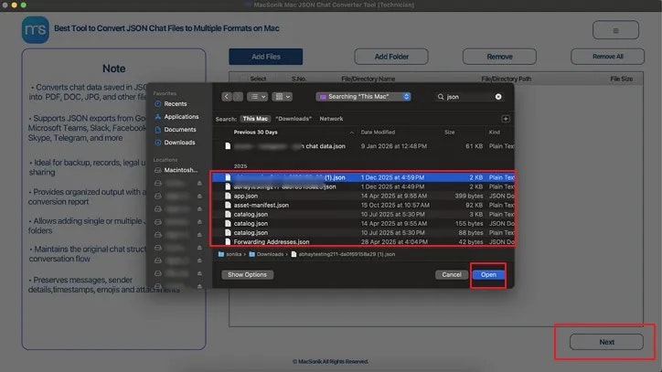662x372 pixels.
Task: Sort files by Date Modified column
Action: (x=378, y=133)
